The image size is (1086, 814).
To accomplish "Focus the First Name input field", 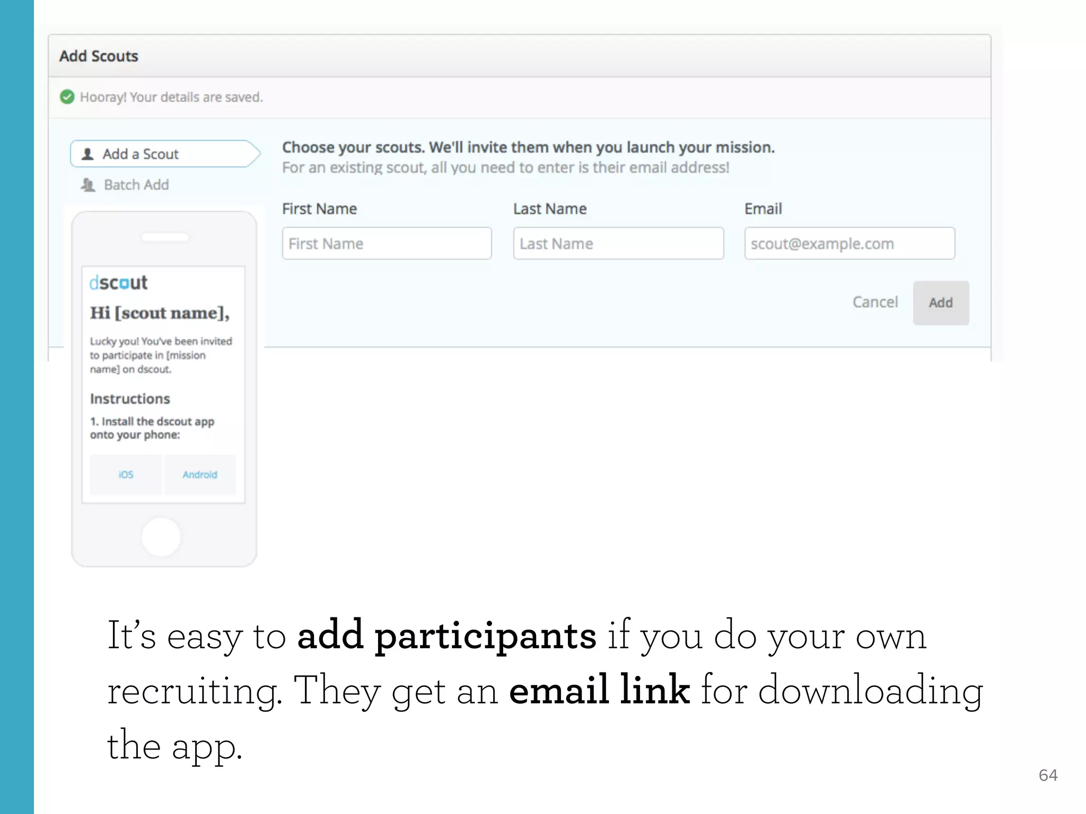I will 387,243.
